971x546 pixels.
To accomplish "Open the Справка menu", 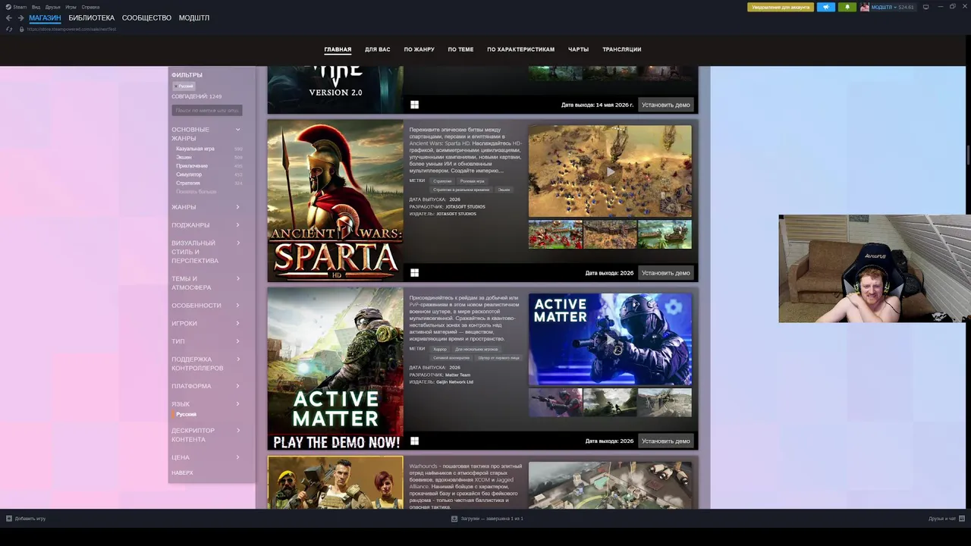I will tap(90, 7).
